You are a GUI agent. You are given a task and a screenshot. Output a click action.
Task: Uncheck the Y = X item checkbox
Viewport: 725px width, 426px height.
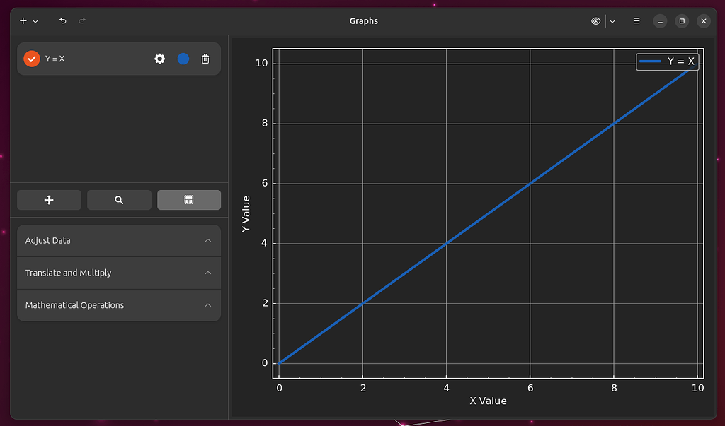coord(32,59)
